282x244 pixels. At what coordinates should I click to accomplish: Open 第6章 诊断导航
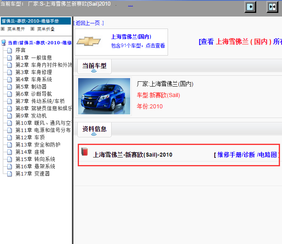(33, 94)
